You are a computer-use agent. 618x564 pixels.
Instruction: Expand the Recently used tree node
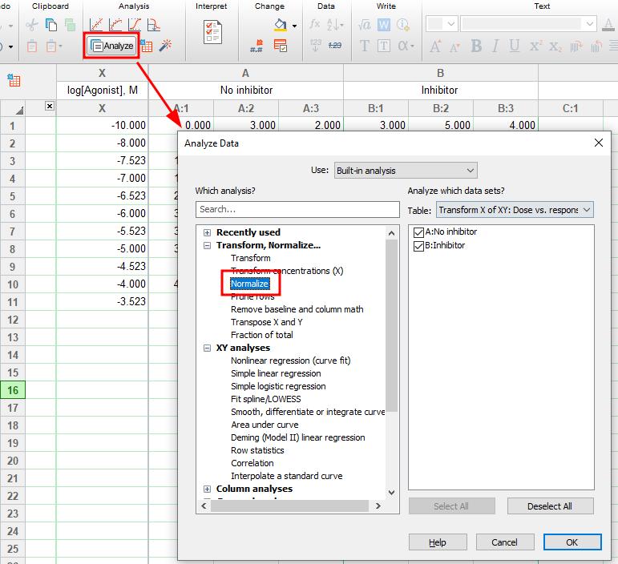pos(207,232)
